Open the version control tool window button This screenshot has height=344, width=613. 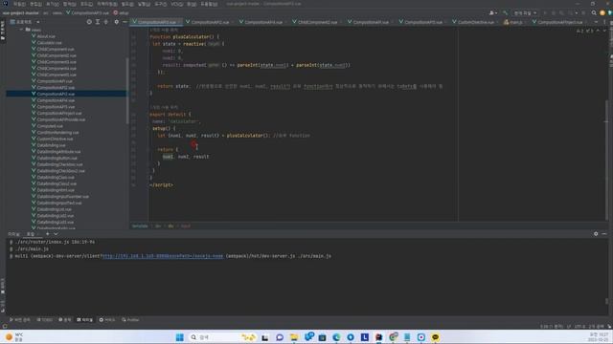pyautogui.click(x=19, y=320)
